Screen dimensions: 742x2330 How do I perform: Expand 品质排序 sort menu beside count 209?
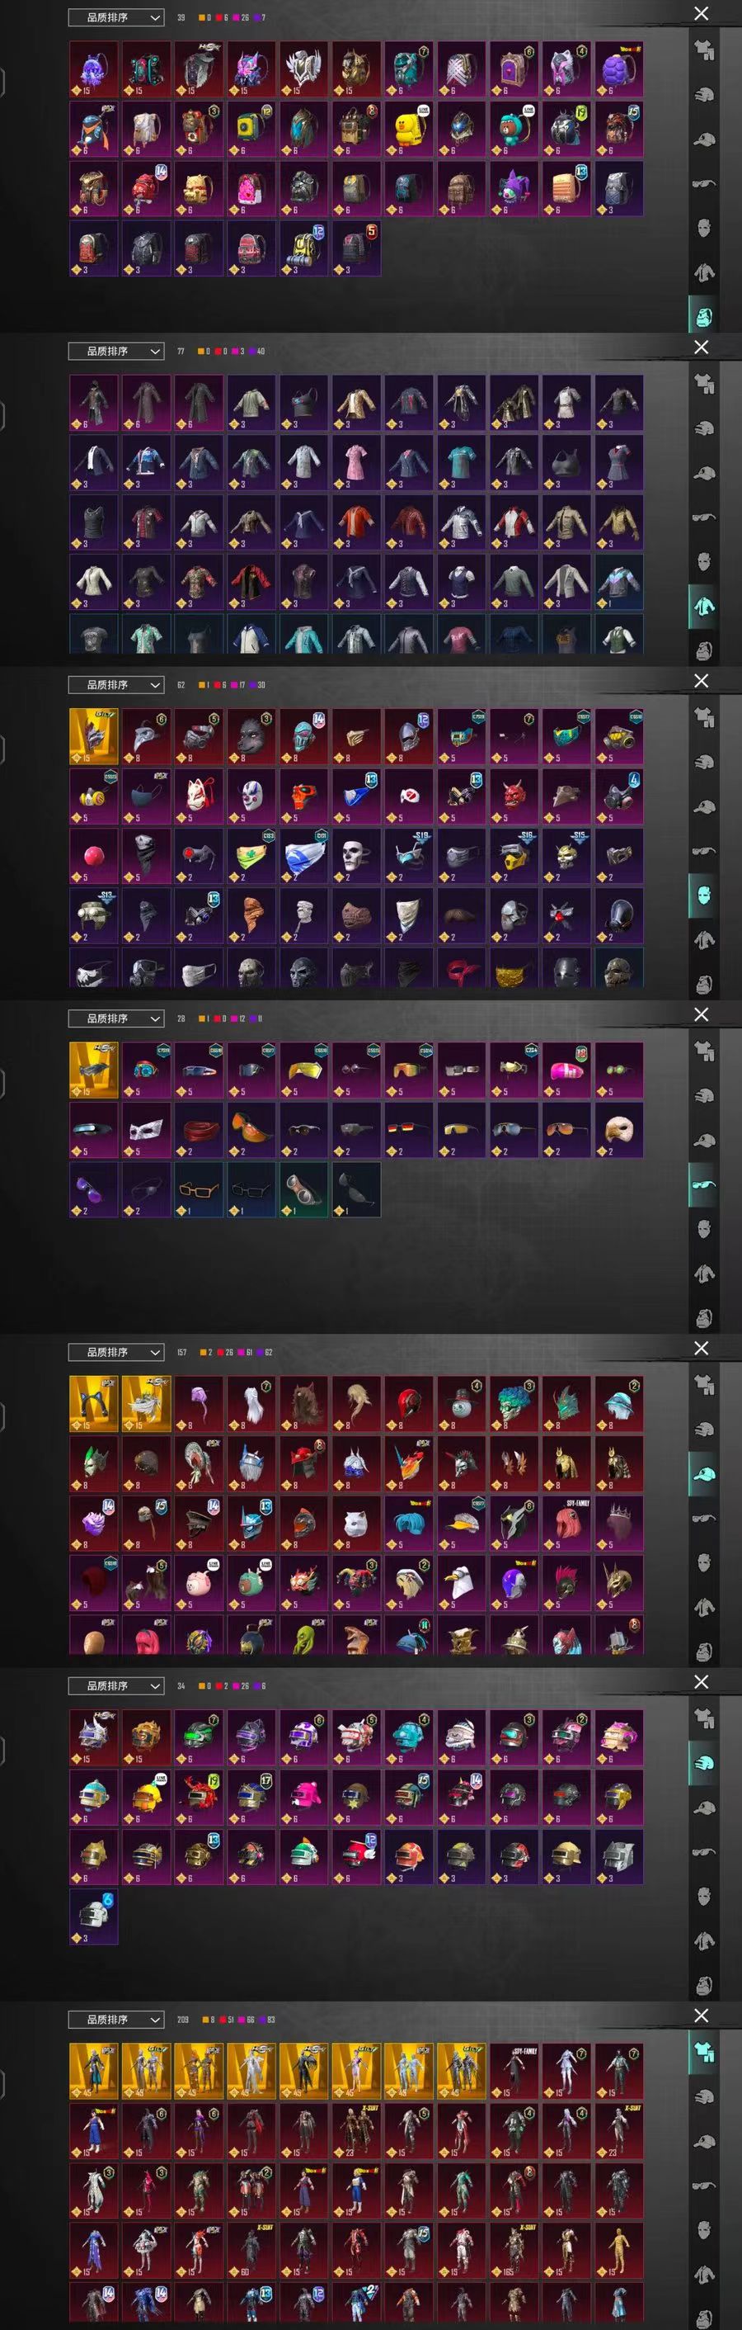tap(116, 2020)
